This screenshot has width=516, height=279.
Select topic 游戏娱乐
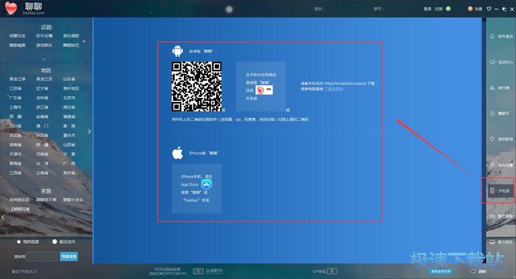click(44, 45)
